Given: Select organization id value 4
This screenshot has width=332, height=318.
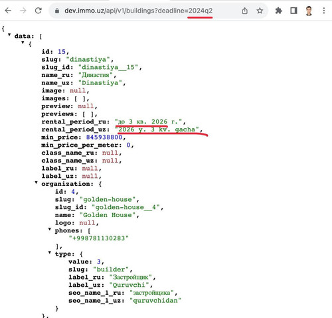Looking at the screenshot, I should (x=73, y=192).
